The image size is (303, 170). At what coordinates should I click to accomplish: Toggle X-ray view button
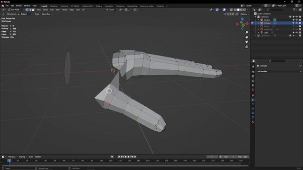[232, 10]
